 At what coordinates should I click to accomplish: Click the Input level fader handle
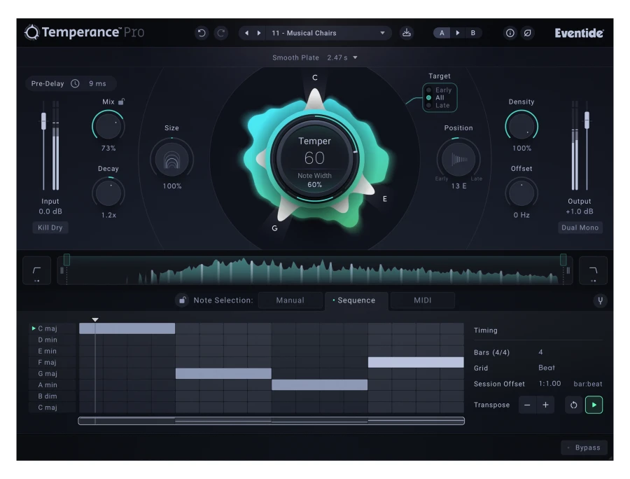[x=44, y=121]
